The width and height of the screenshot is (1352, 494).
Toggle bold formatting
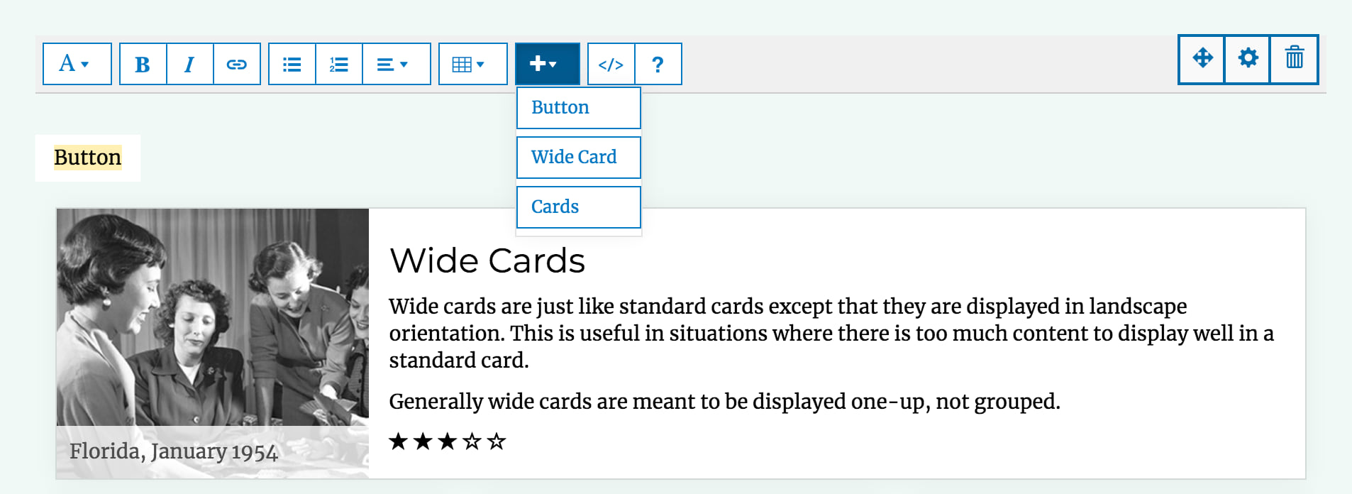coord(143,65)
